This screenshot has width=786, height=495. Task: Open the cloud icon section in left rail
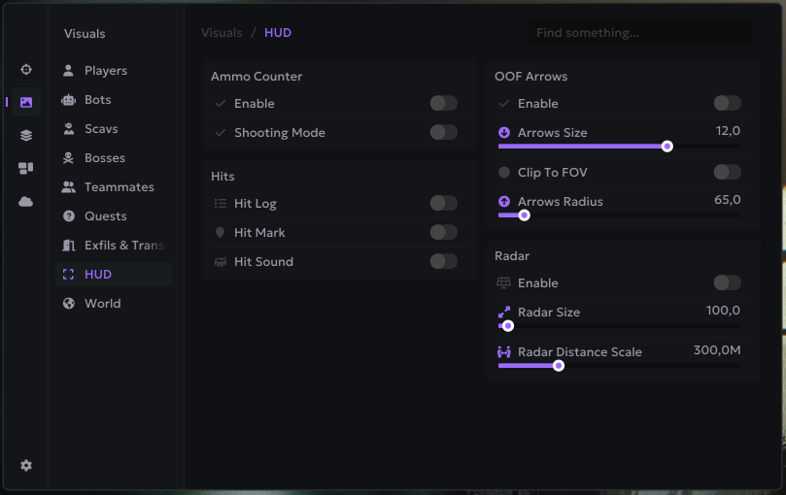tap(26, 201)
